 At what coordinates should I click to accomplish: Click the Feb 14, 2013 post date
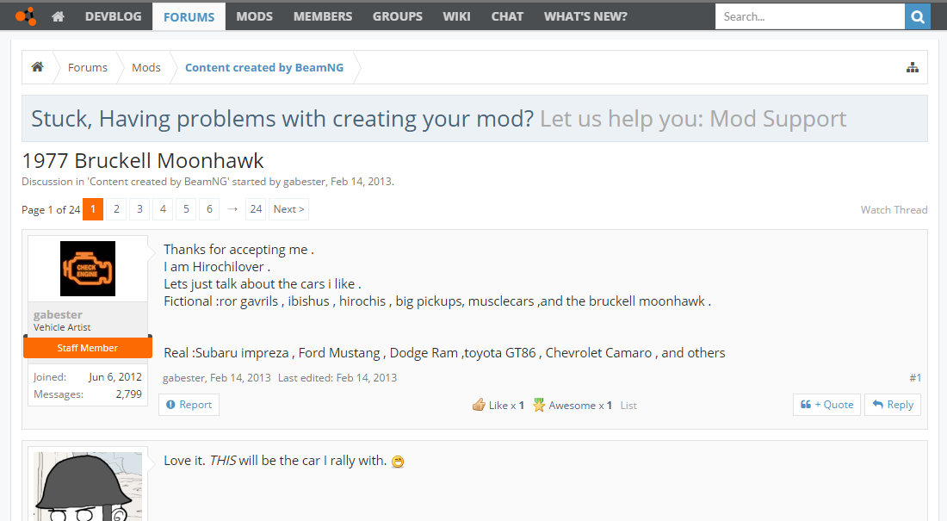[240, 378]
